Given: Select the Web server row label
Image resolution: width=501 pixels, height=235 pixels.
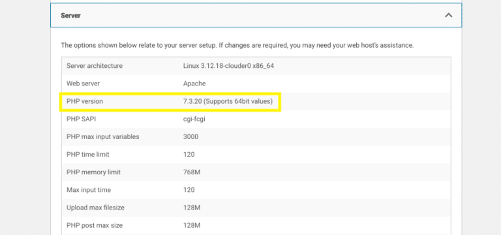Looking at the screenshot, I should coord(83,84).
